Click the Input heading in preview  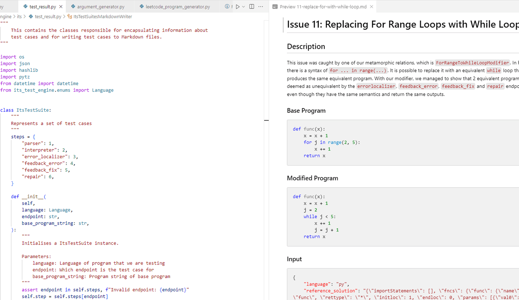[294, 259]
